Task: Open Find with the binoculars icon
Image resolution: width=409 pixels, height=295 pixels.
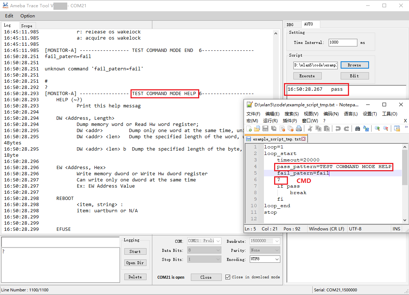Action: click(x=357, y=128)
